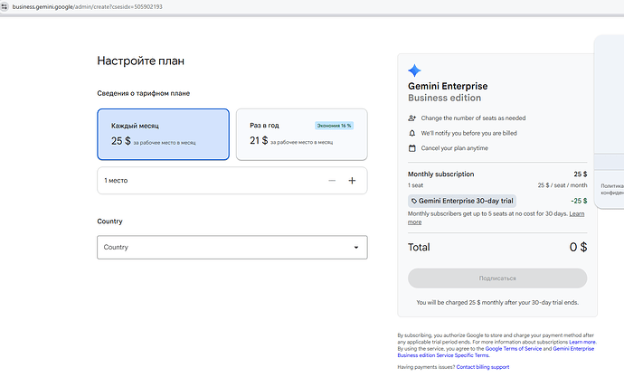This screenshot has height=377, width=624.
Task: Click 'Cancel your plan anytime' text
Action: 455,148
